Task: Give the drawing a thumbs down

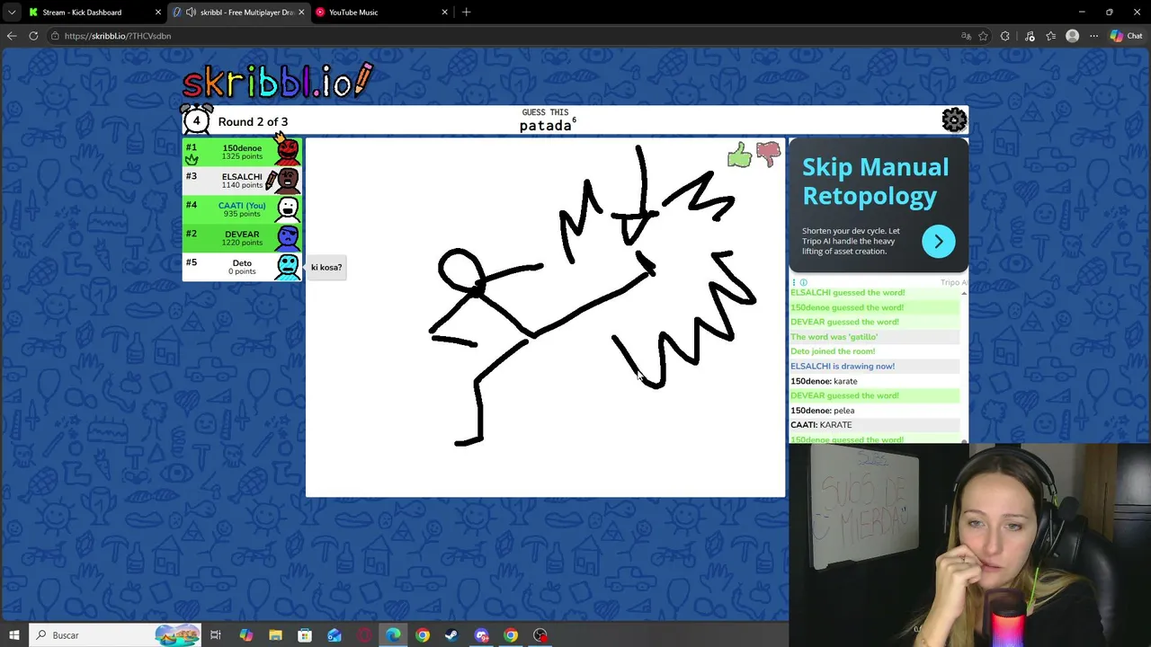Action: (769, 155)
